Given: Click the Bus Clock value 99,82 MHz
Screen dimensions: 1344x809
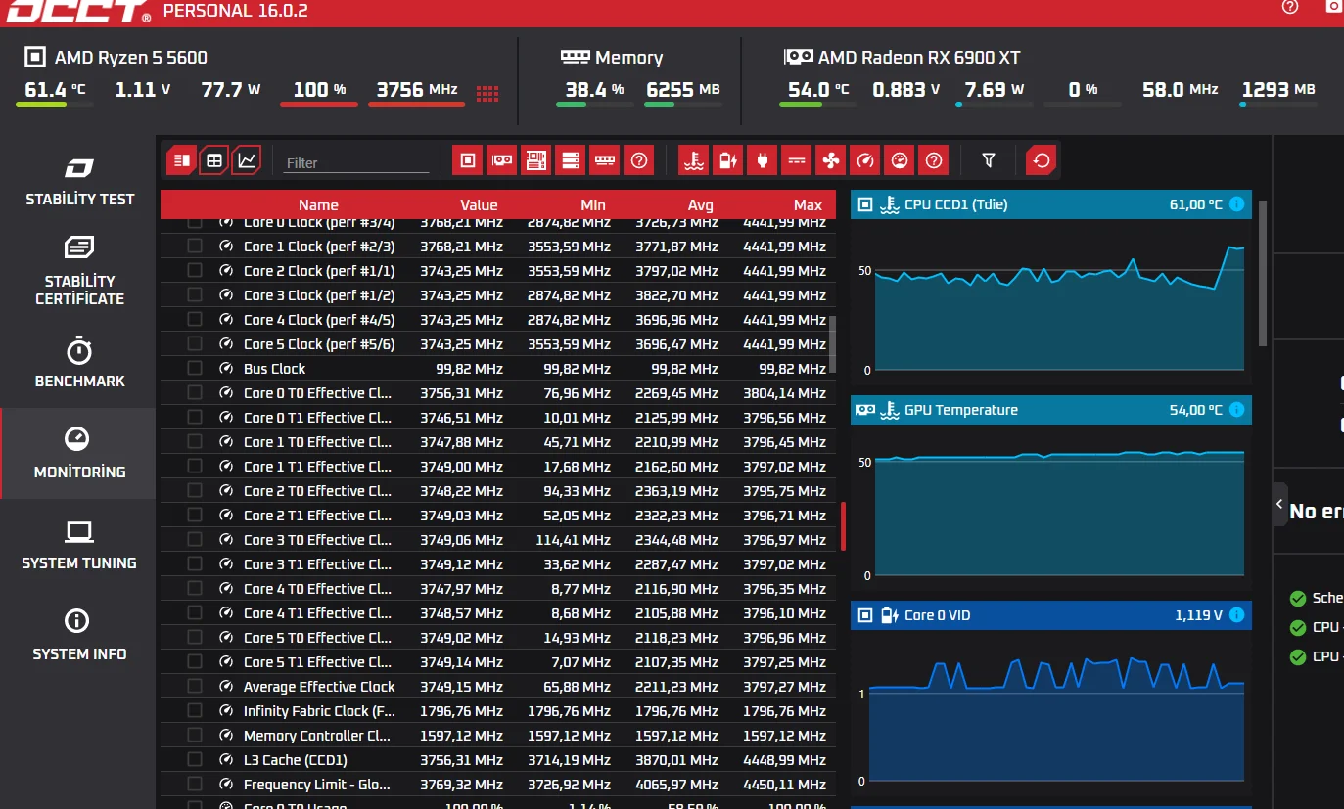Looking at the screenshot, I should coord(469,369).
